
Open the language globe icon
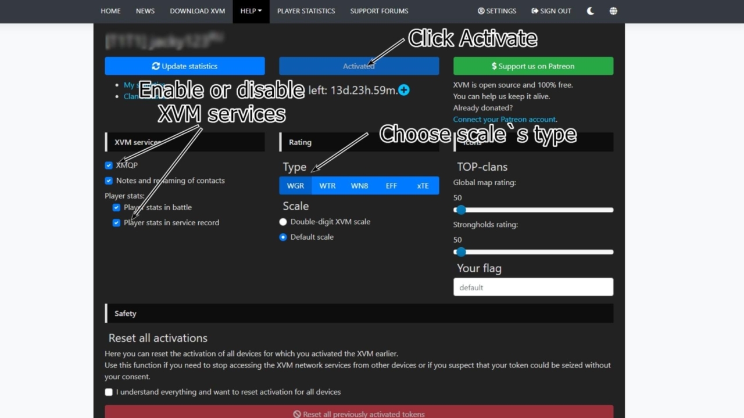click(613, 11)
